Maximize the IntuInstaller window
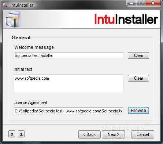 (x=141, y=3)
